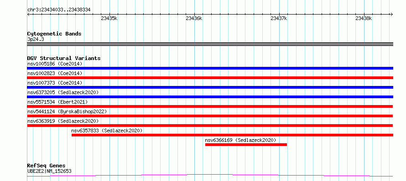406x181 pixels.
Task: Click the nsv5441124 (ByrskaBishop2022) label
Action: 67,111
